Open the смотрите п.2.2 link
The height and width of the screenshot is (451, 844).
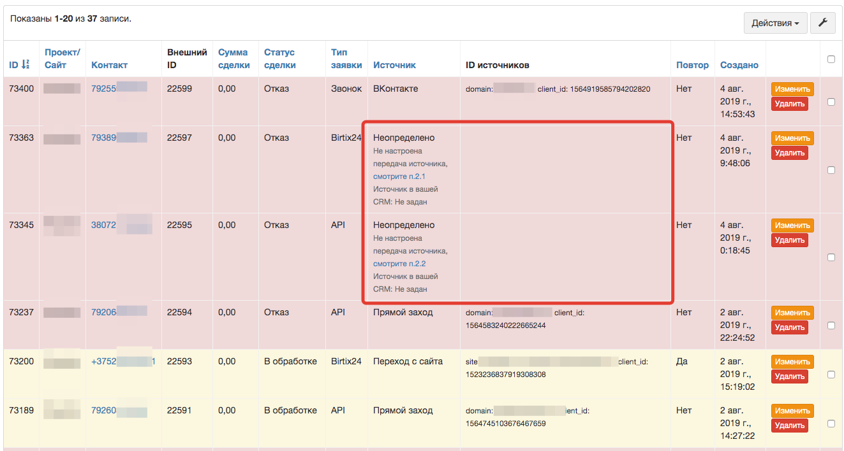pyautogui.click(x=399, y=263)
